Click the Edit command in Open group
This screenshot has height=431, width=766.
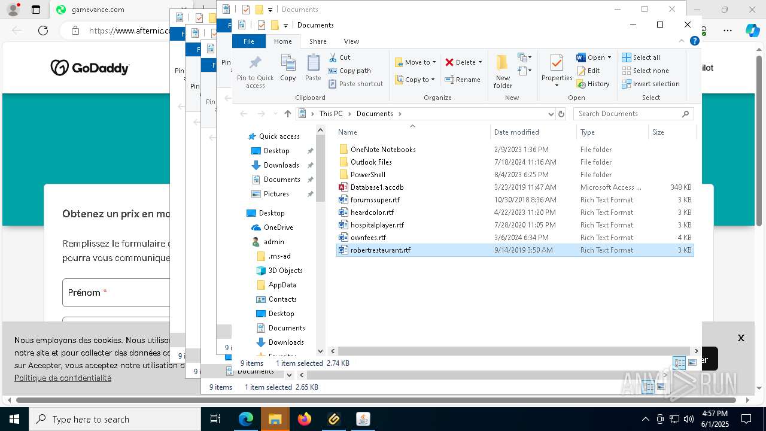[588, 71]
